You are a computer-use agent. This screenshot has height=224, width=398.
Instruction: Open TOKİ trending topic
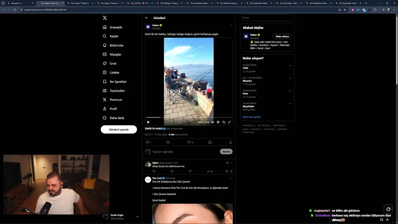point(246,68)
